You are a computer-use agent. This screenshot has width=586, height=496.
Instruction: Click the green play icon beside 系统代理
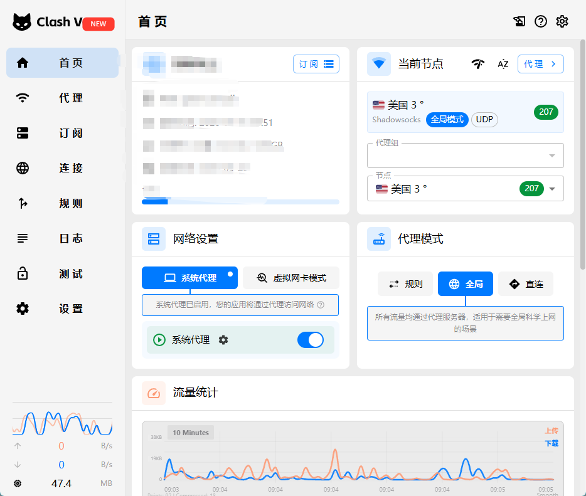(x=159, y=340)
